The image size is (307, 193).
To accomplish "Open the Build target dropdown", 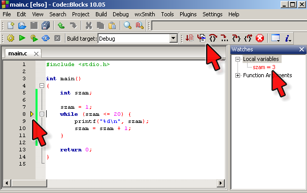I will point(173,39).
